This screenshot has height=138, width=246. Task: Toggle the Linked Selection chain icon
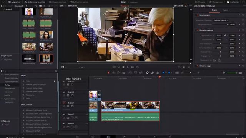click(152, 72)
